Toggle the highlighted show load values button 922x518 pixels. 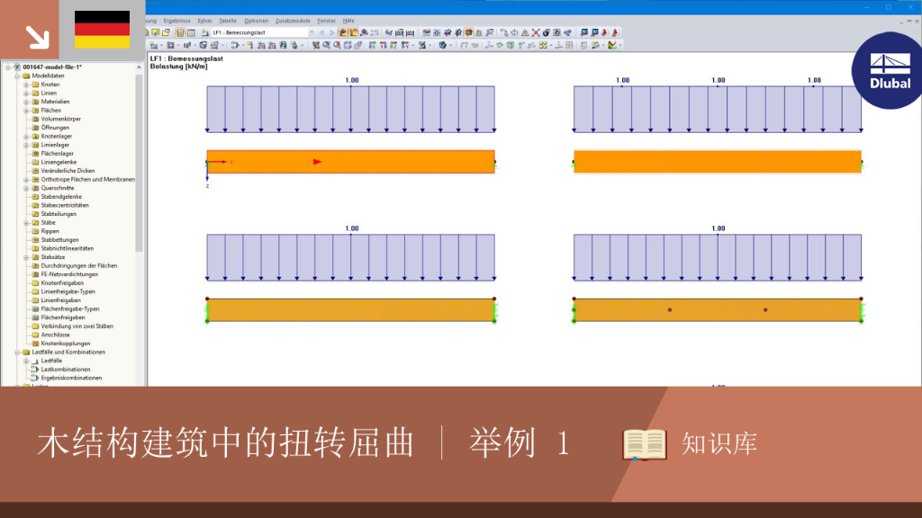pyautogui.click(x=353, y=33)
